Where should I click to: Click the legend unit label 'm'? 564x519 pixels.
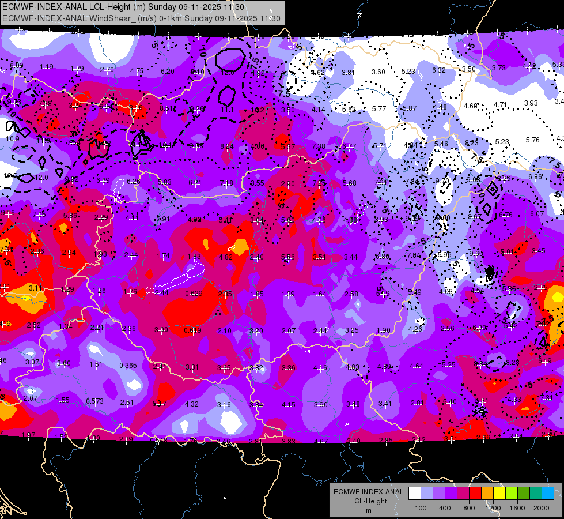(x=368, y=511)
